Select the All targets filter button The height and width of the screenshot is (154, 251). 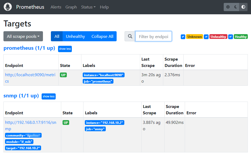57,36
